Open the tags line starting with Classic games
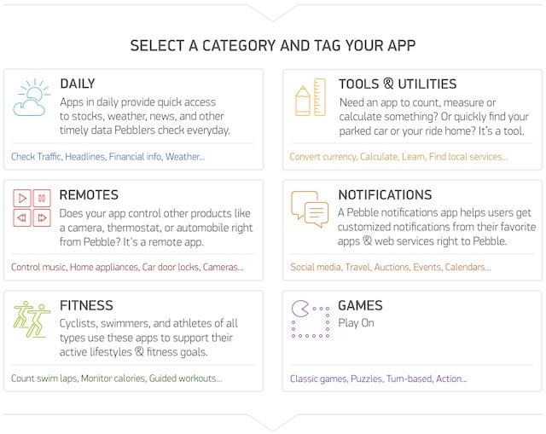The height and width of the screenshot is (434, 546). pos(378,378)
